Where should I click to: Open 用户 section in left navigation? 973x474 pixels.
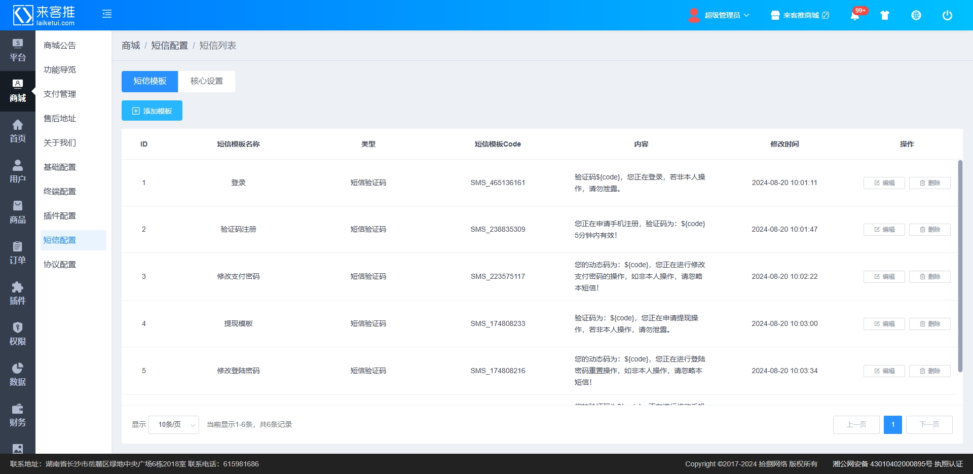[18, 172]
